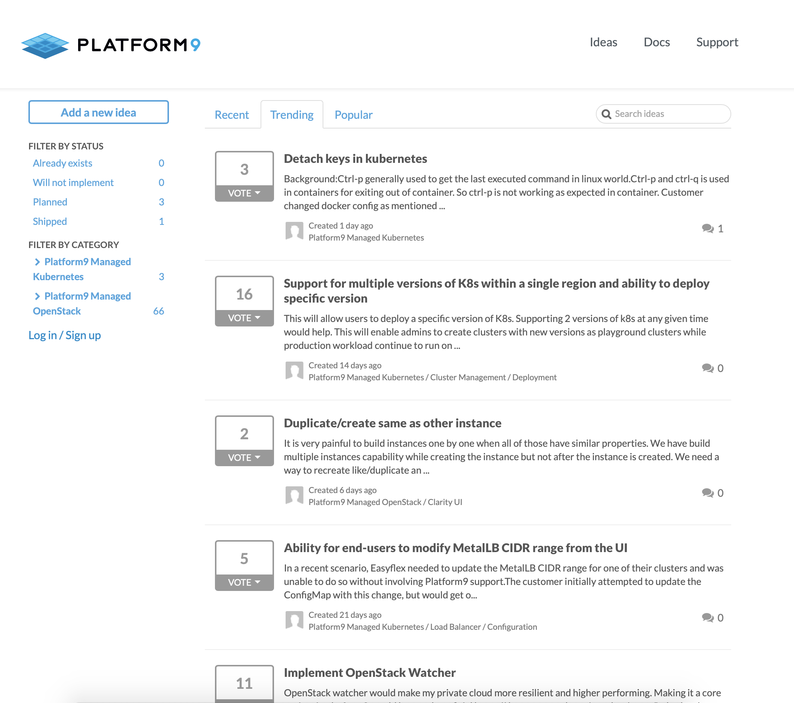Click the search magnifier icon
Image resolution: width=794 pixels, height=703 pixels.
(606, 114)
